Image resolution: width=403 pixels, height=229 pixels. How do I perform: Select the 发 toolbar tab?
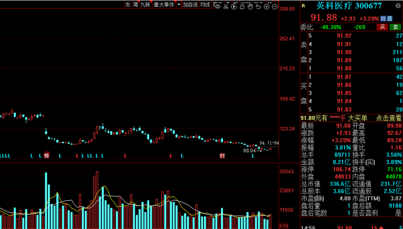[128, 4]
